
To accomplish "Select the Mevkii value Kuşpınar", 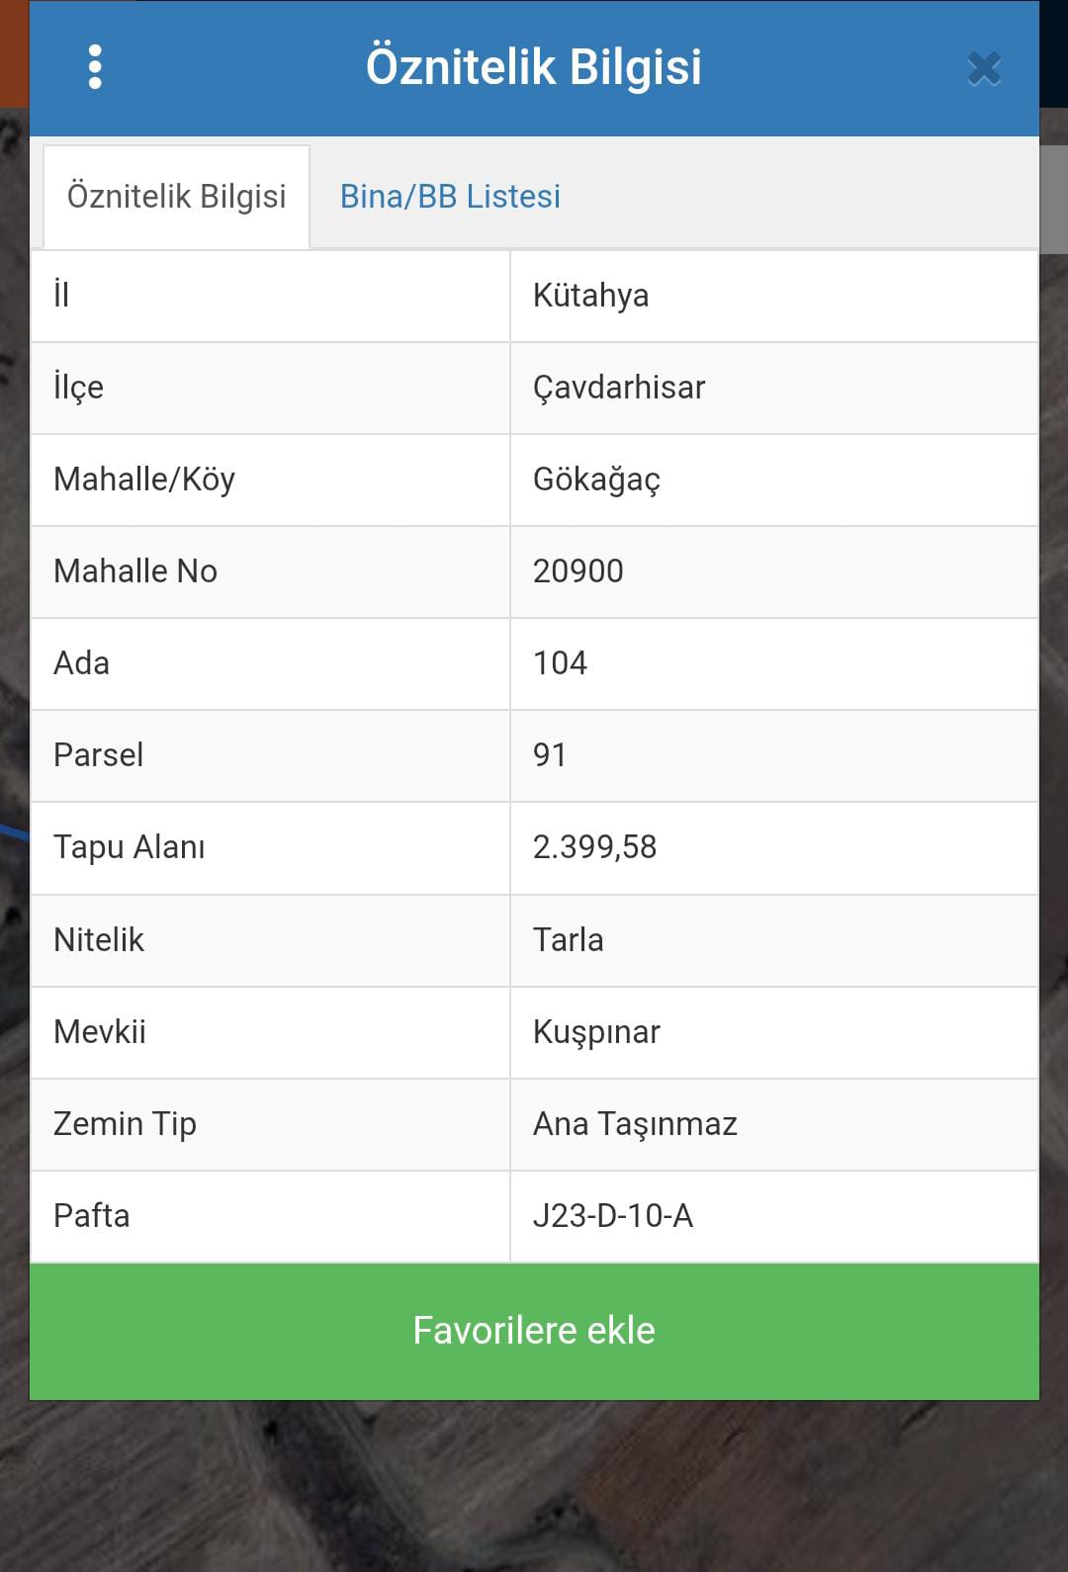I will click(596, 1032).
